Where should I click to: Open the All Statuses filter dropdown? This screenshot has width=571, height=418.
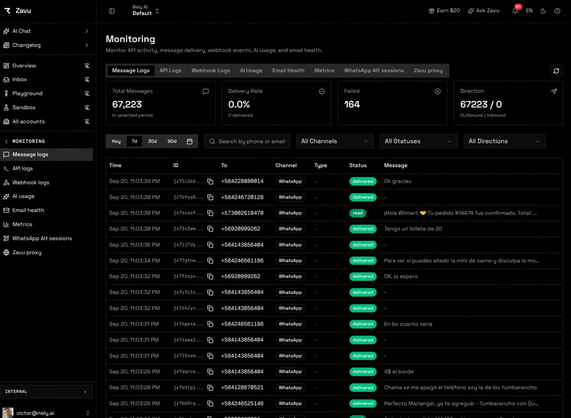(x=418, y=141)
